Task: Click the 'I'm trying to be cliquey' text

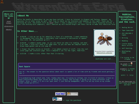Action: pos(127,58)
